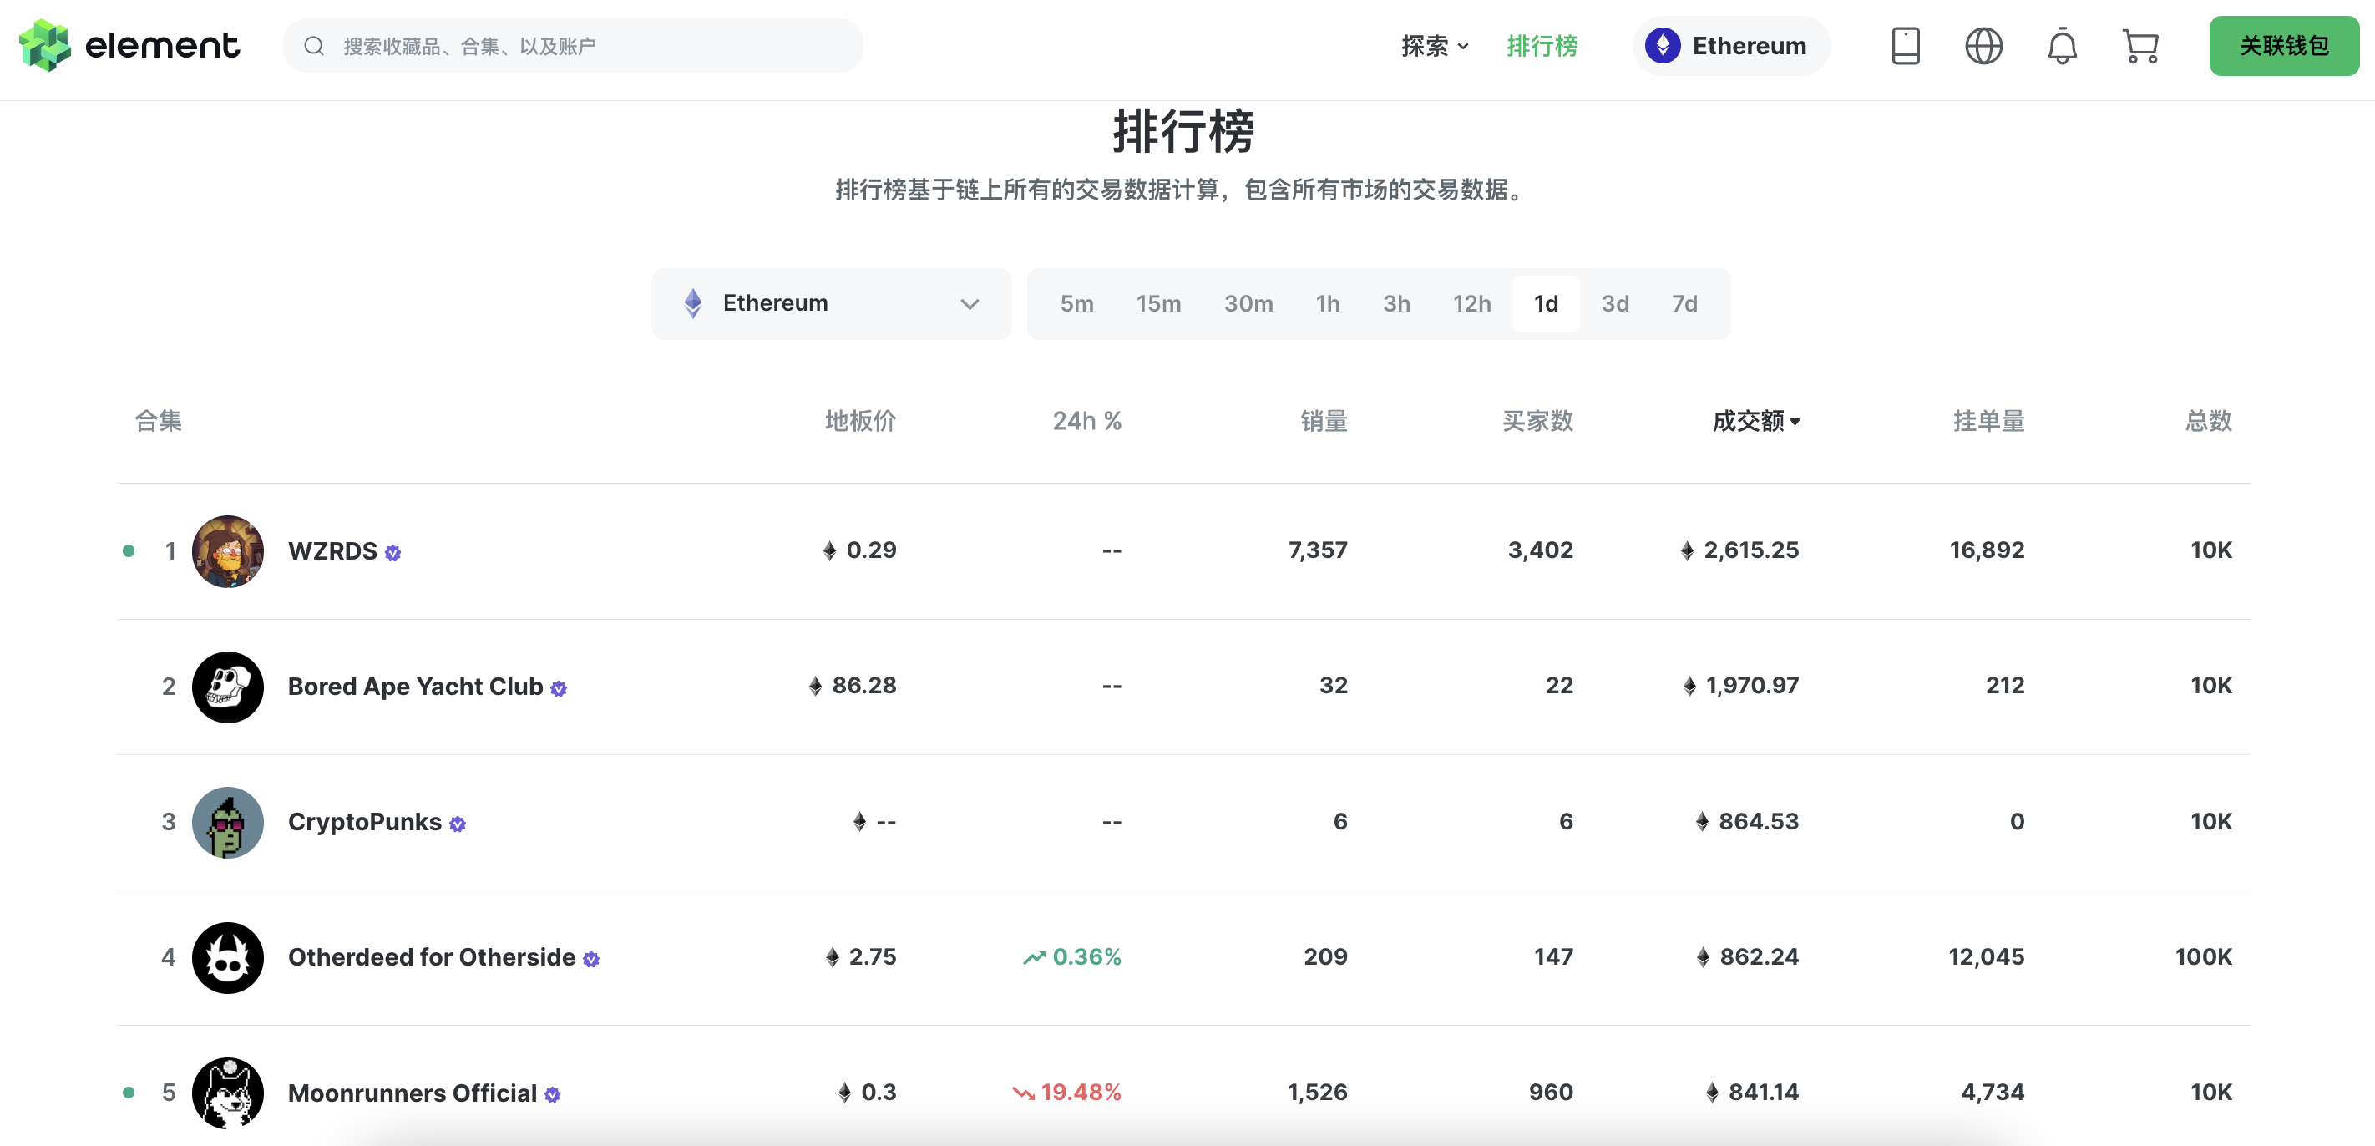Go to 排行榜 in the navigation
Viewport: 2375px width, 1146px height.
tap(1542, 46)
